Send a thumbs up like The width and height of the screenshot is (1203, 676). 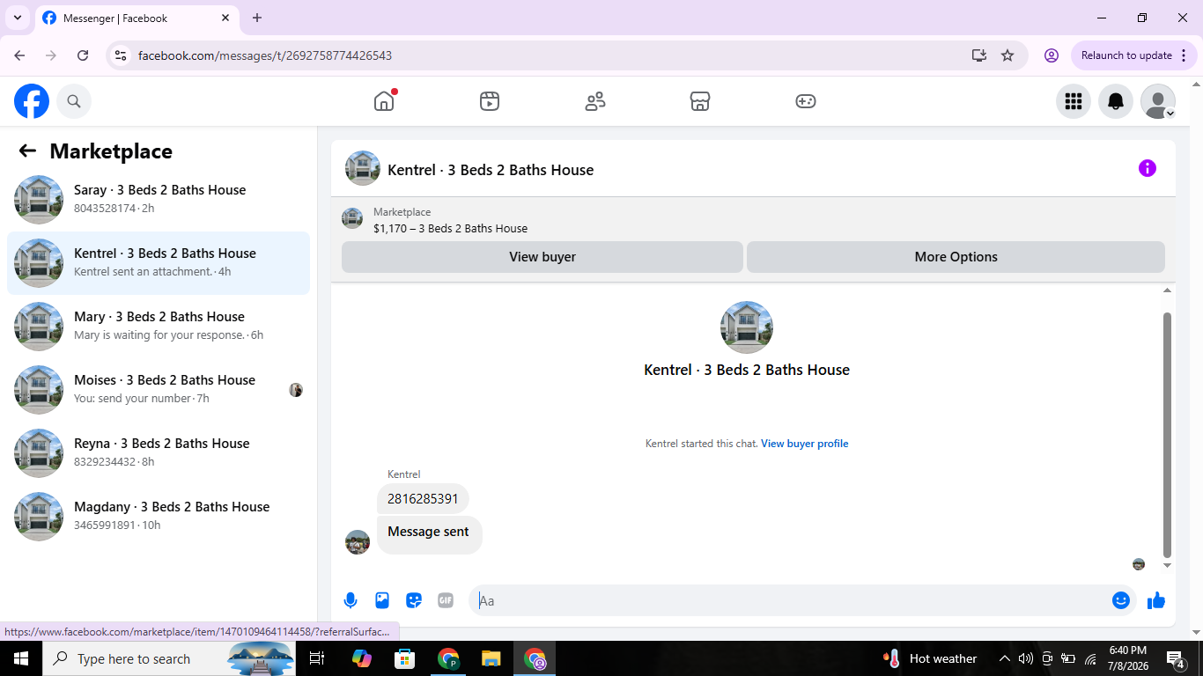[x=1156, y=600]
